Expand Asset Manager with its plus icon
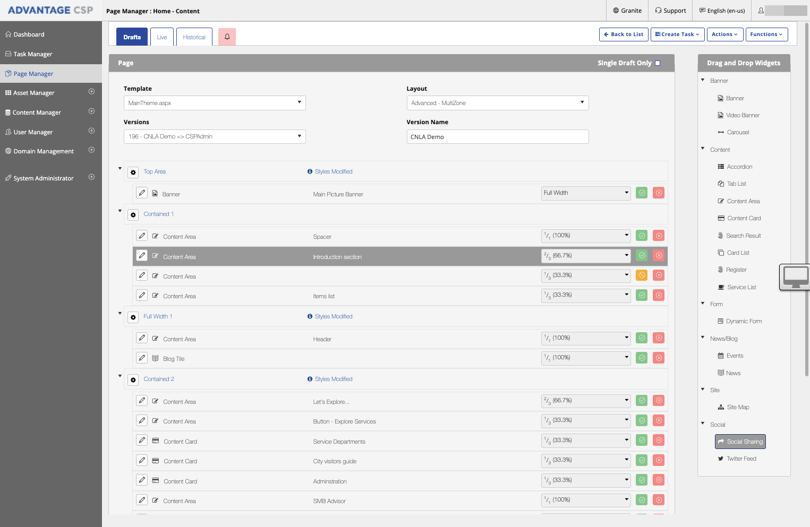The width and height of the screenshot is (810, 527). point(91,92)
